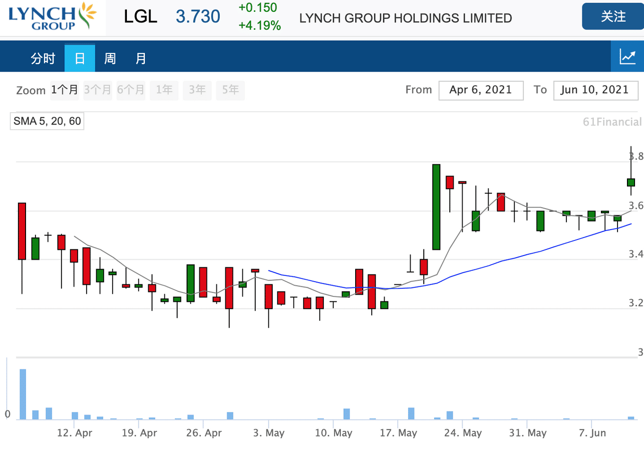Screen dimensions: 644x453
Task: Switch to the 周 weekly tab
Action: pos(110,59)
